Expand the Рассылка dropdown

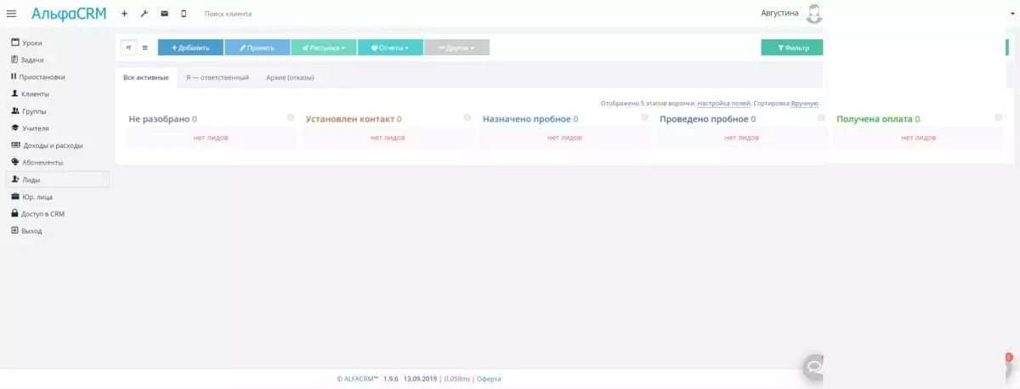[x=323, y=48]
